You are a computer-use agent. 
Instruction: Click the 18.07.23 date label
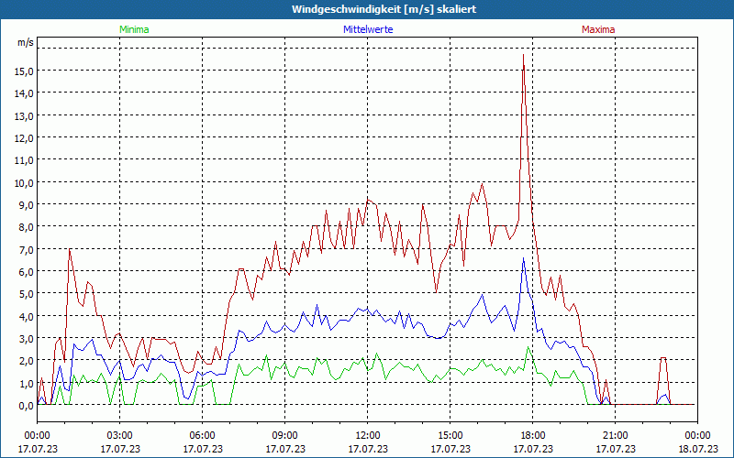[x=697, y=449]
